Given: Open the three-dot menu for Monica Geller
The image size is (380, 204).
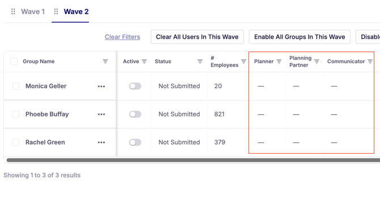Looking at the screenshot, I should point(102,86).
